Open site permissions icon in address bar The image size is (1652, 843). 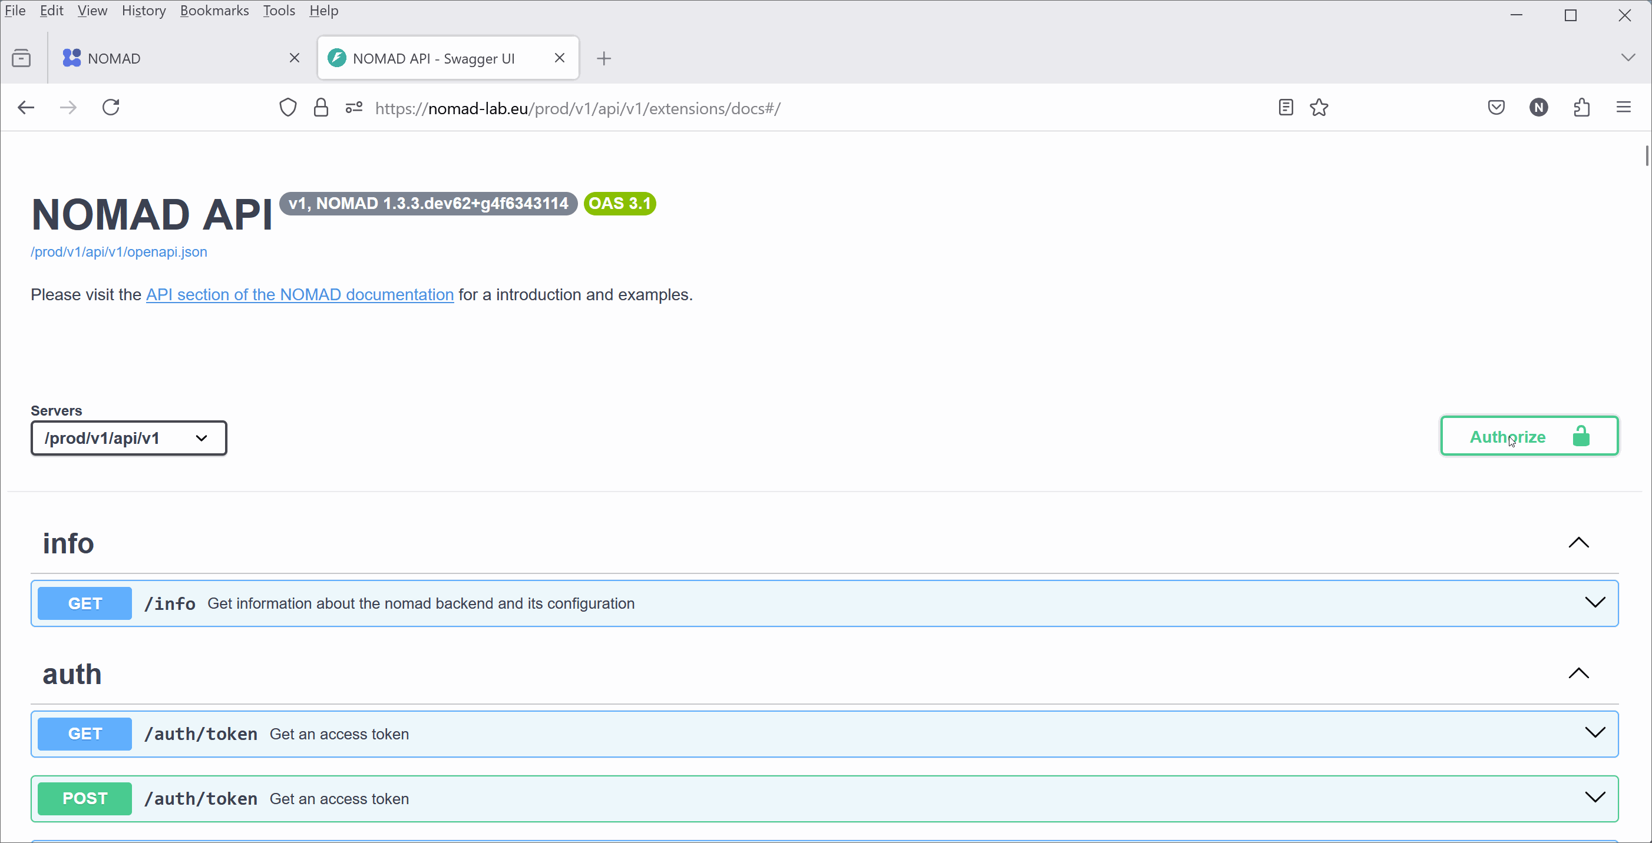(x=354, y=108)
